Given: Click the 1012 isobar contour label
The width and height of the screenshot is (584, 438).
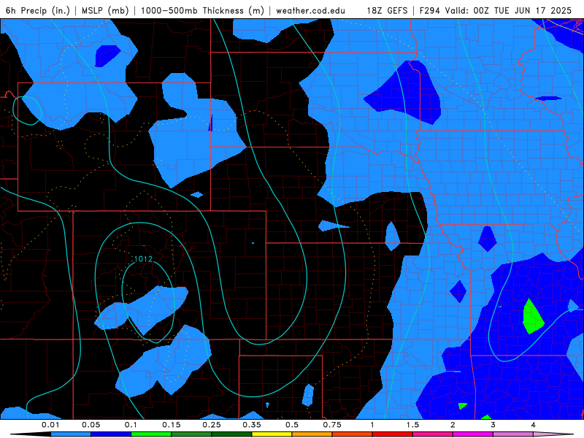Looking at the screenshot, I should (x=143, y=259).
